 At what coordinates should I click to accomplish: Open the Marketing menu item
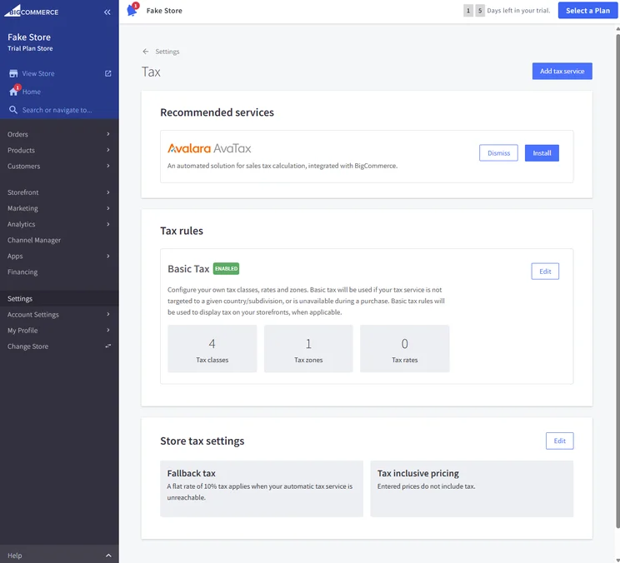[x=59, y=208]
